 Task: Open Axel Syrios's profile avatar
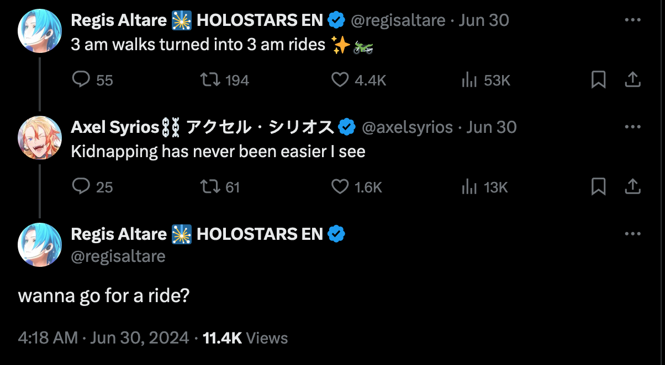(x=39, y=138)
